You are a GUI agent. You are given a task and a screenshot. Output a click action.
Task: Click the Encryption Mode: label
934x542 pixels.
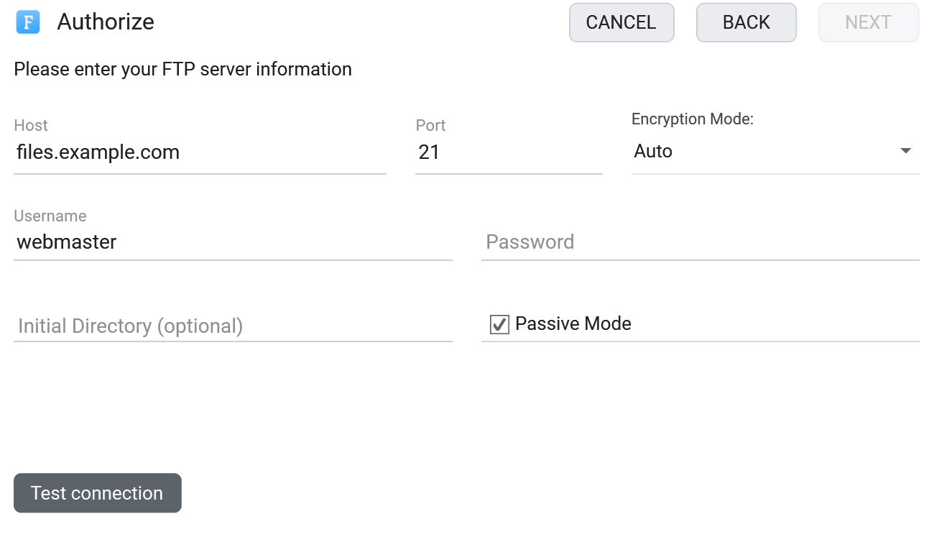pos(693,119)
